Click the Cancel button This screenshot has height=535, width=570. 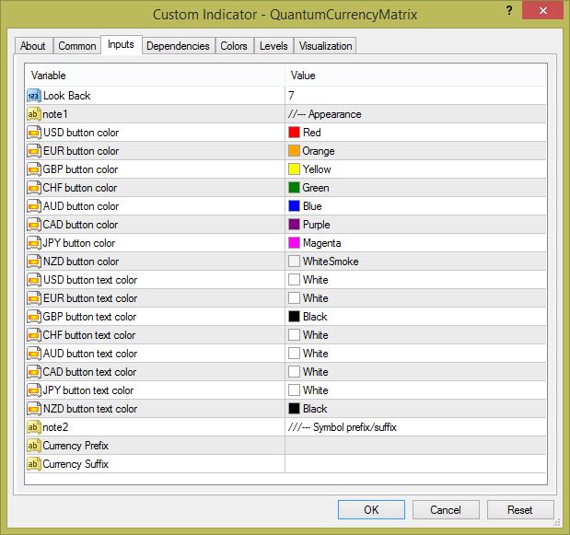(x=446, y=509)
